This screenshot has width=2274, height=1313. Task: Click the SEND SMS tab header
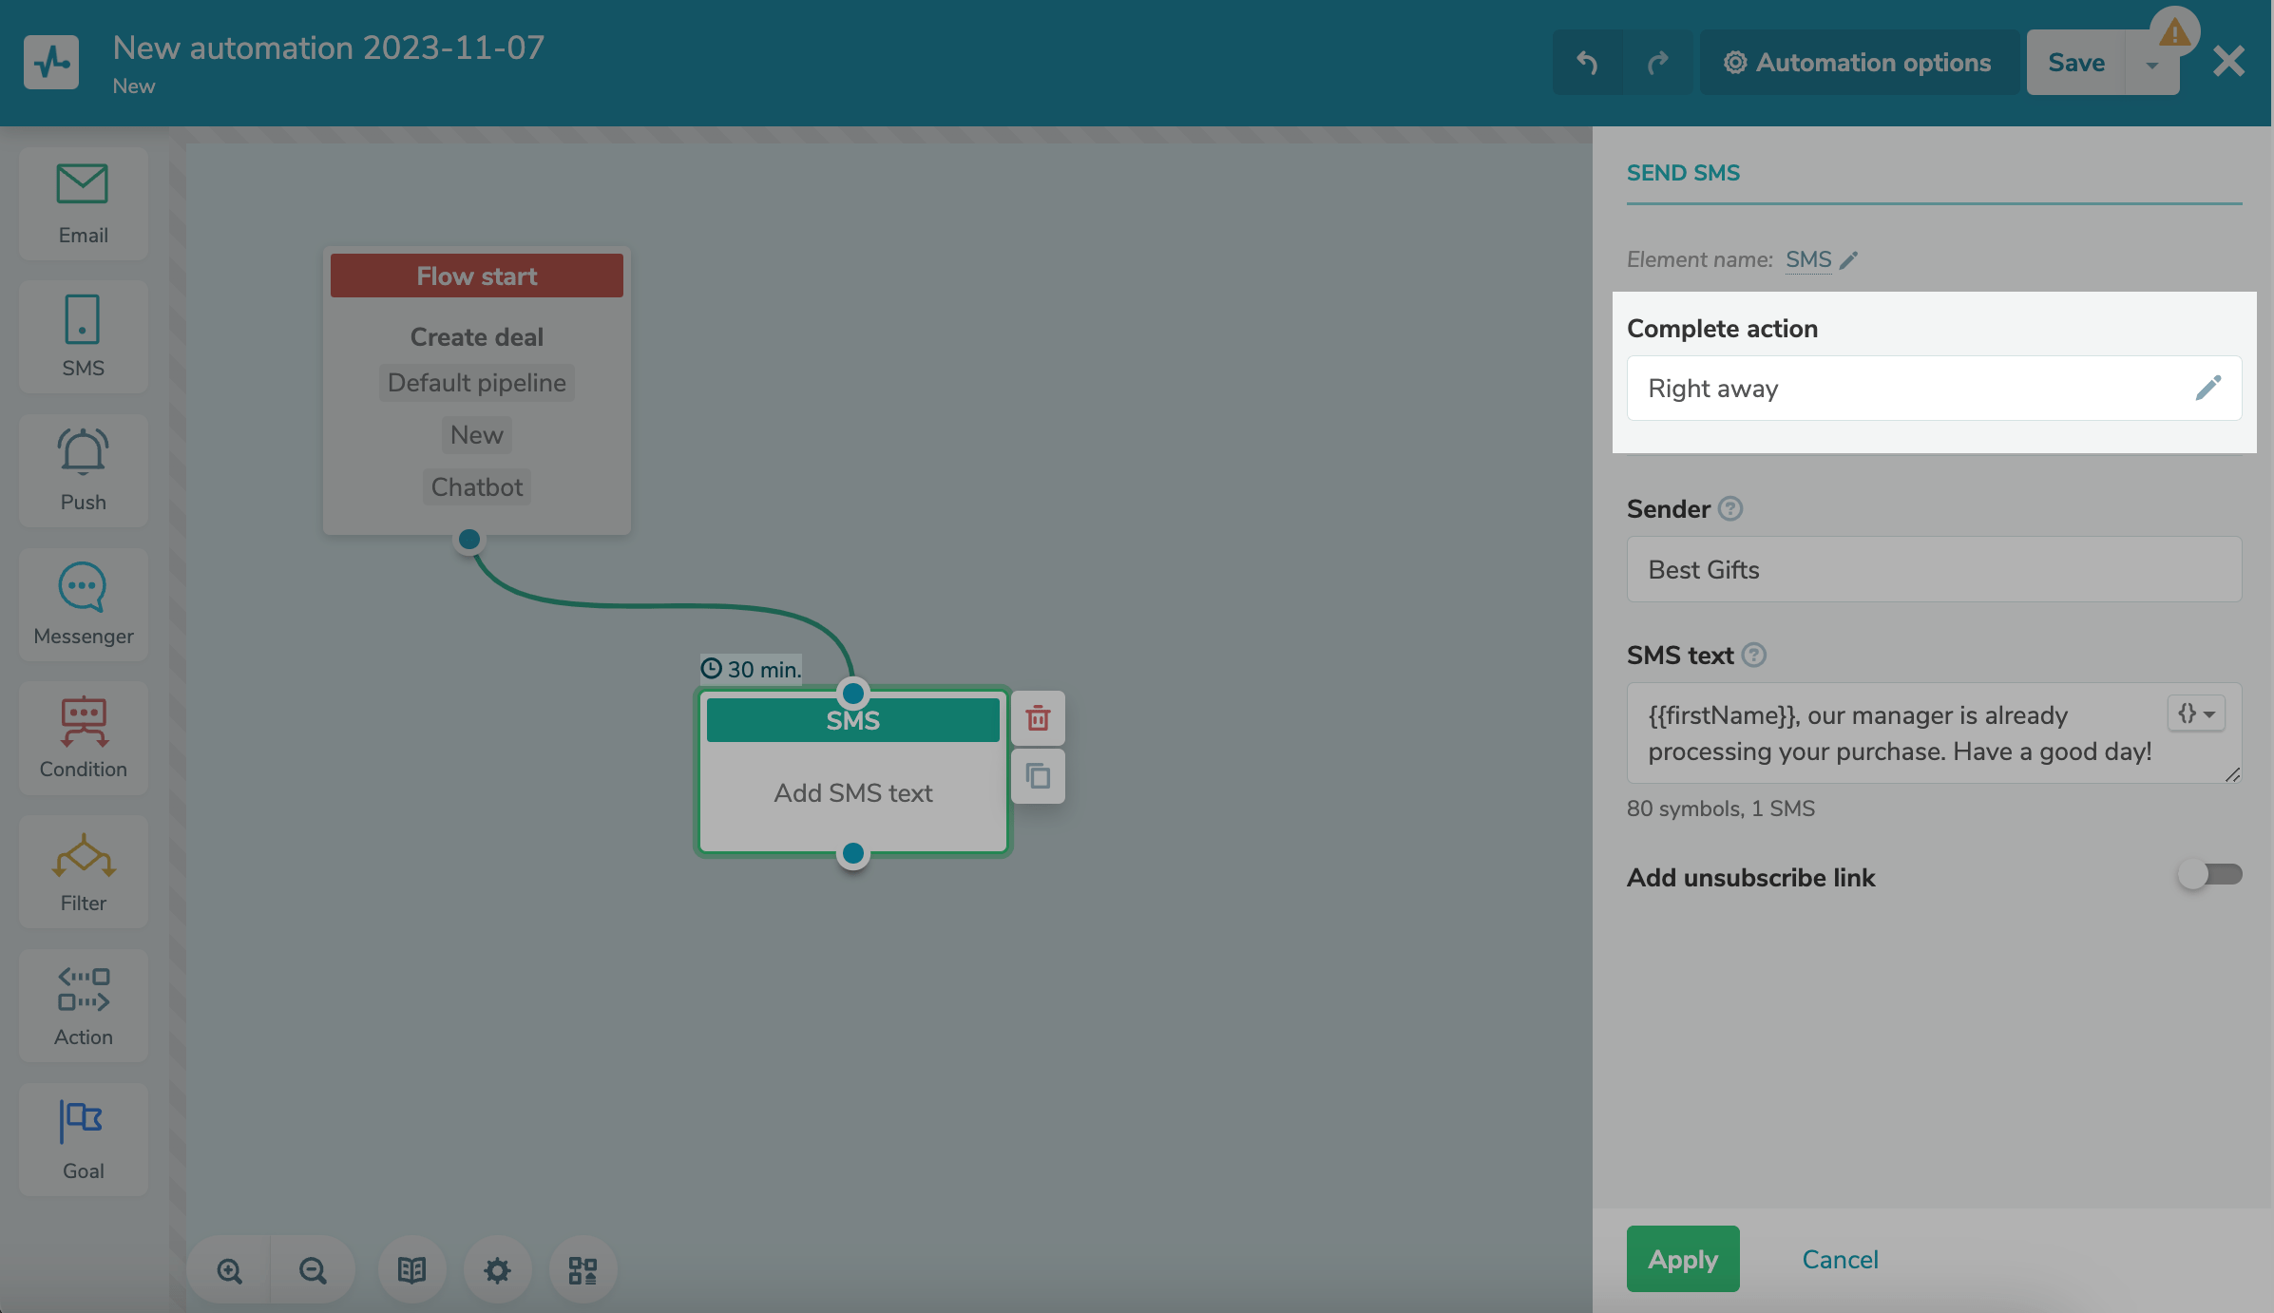click(1683, 173)
